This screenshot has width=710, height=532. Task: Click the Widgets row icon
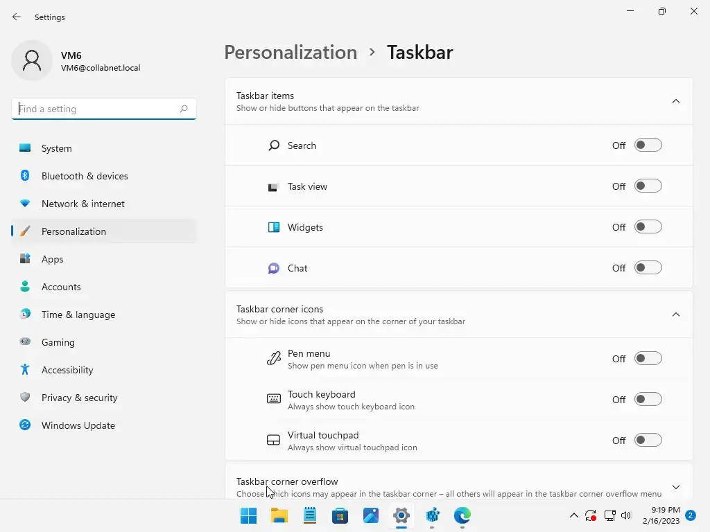(x=273, y=227)
